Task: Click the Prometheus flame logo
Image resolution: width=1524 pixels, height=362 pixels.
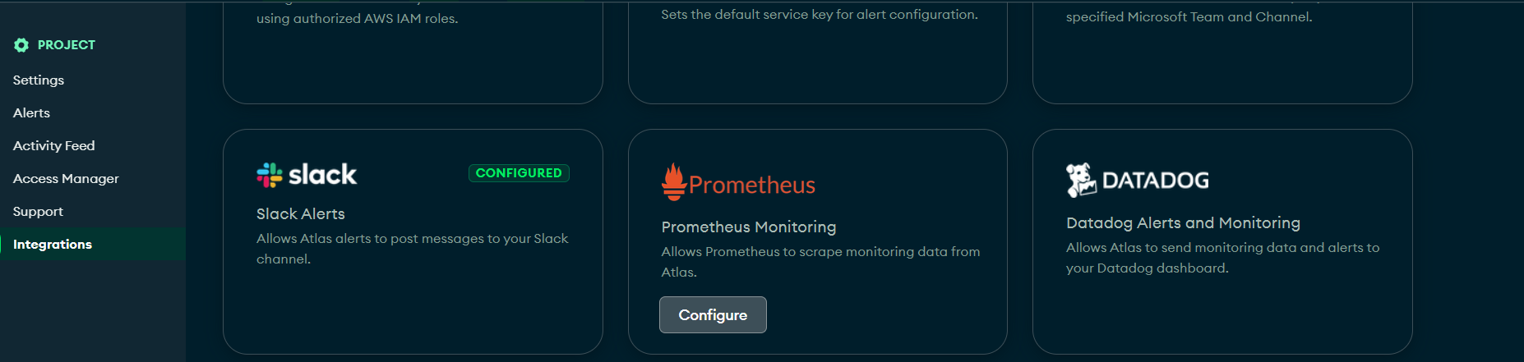Action: pos(674,181)
